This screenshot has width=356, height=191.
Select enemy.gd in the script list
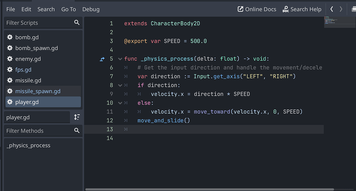(28, 59)
